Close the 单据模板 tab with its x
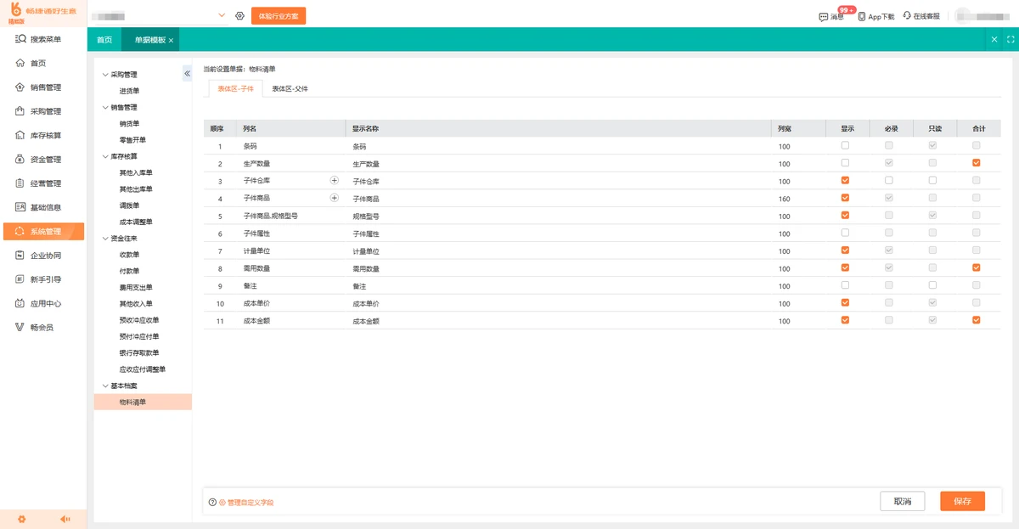Screen dimensions: 1019x529 (x=171, y=40)
